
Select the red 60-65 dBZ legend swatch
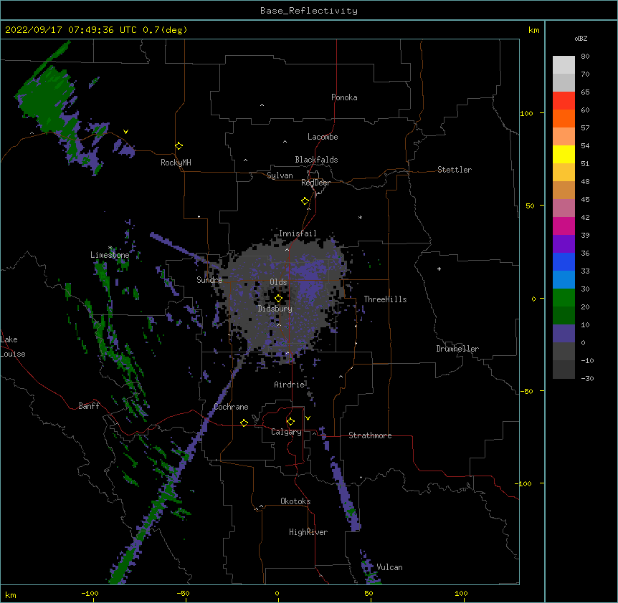(564, 101)
